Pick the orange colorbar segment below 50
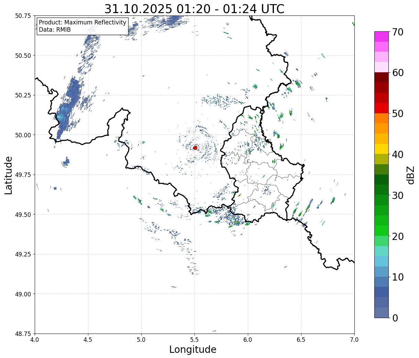Image resolution: width=419 pixels, height=358 pixels. [381, 118]
